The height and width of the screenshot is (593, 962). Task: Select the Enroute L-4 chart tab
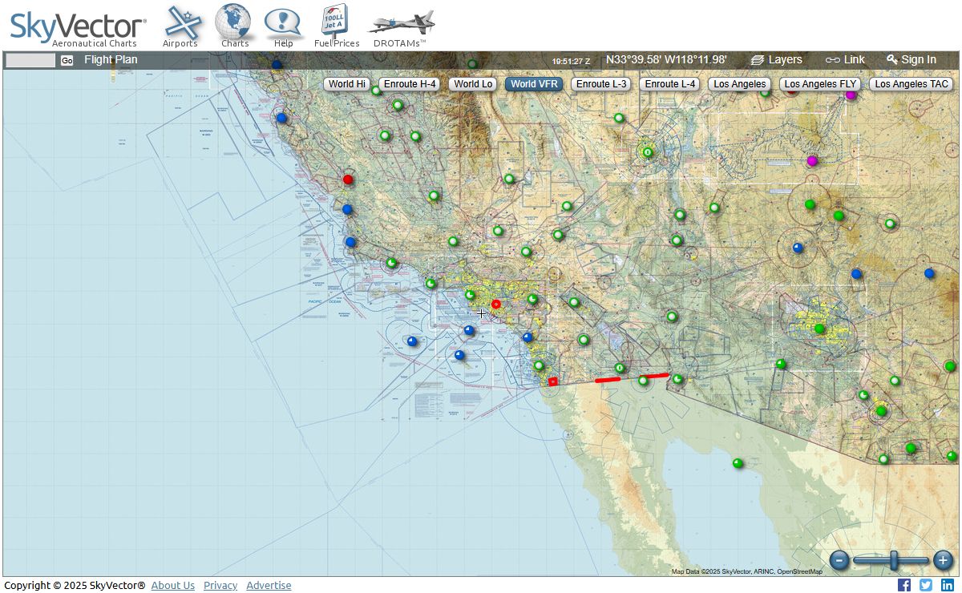[x=670, y=84]
